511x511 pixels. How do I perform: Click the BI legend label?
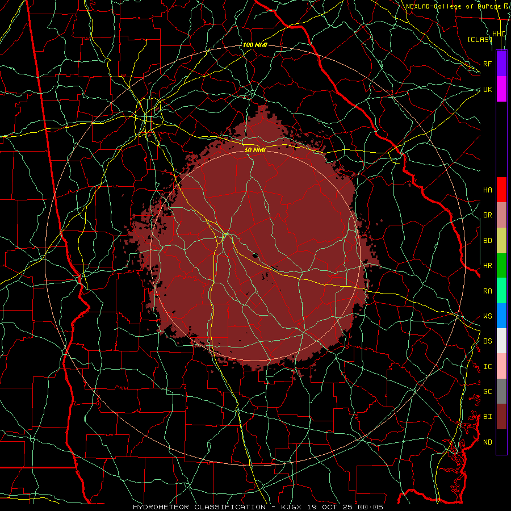tap(488, 417)
